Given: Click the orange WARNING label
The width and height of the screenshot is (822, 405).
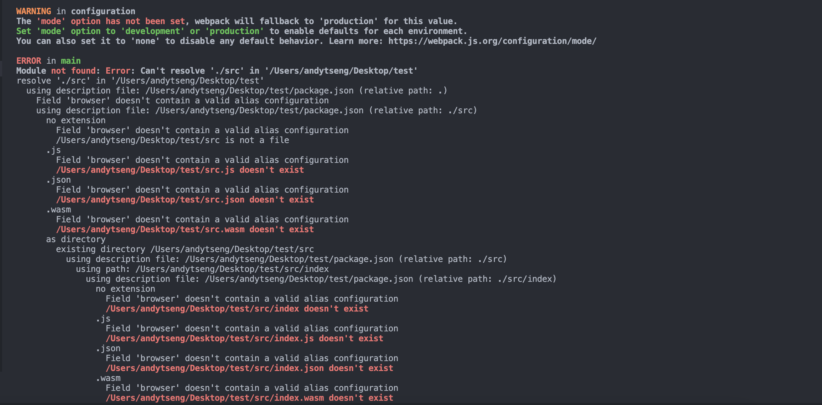Looking at the screenshot, I should (34, 11).
